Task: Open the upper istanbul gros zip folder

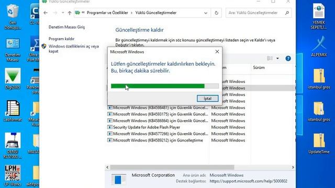Action: 319,79
